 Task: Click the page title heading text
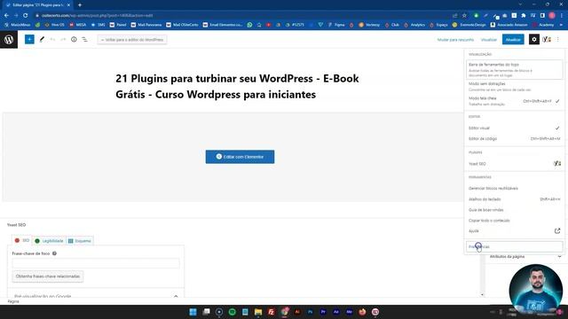point(237,86)
